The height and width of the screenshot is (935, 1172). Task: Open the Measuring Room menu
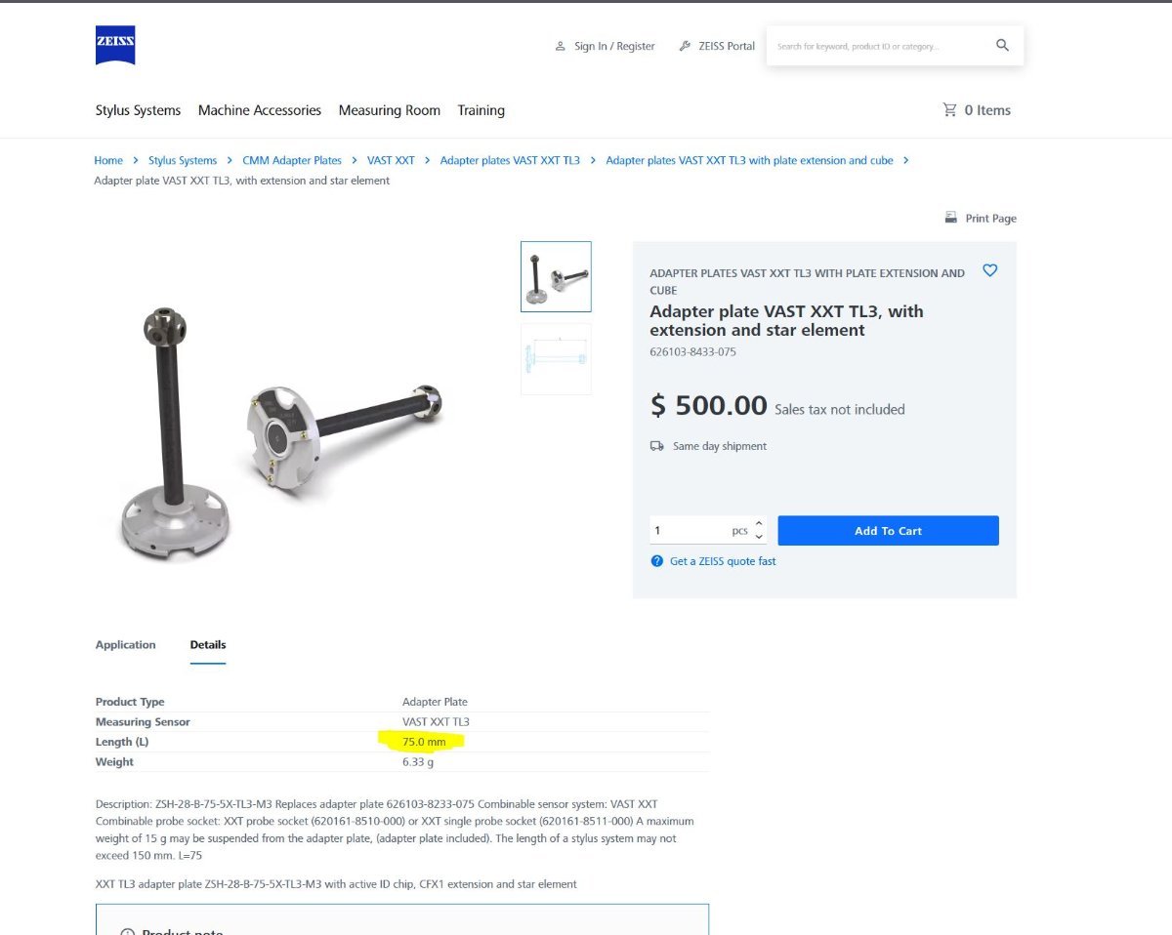[x=390, y=110]
